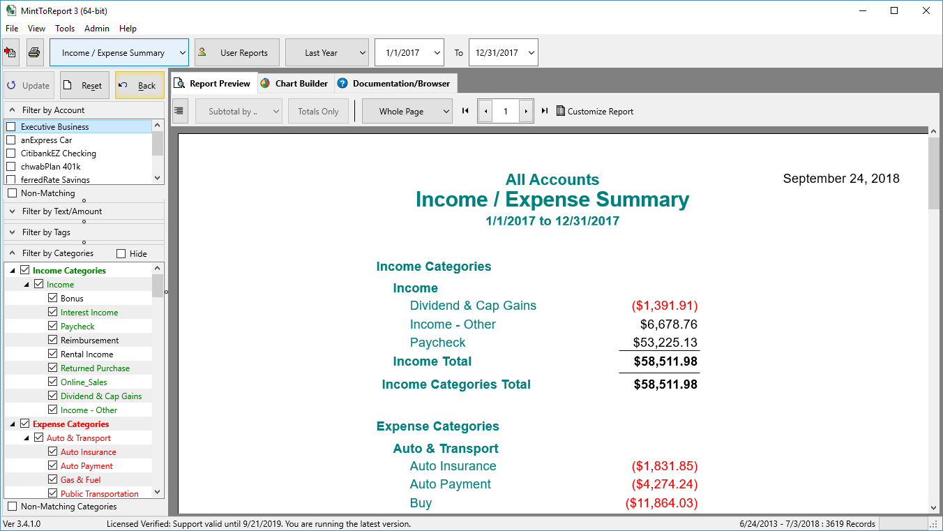Click the import data icon in toolbar
Screen dimensions: 943x531
pos(10,52)
